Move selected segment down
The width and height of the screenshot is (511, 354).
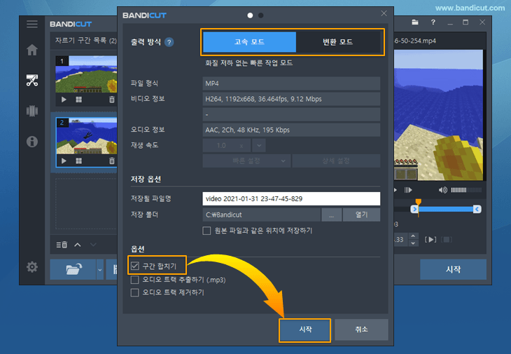pos(93,245)
